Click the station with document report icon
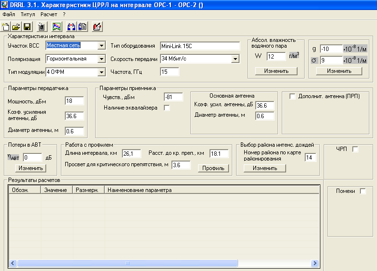377x271 pixels. pos(82,27)
